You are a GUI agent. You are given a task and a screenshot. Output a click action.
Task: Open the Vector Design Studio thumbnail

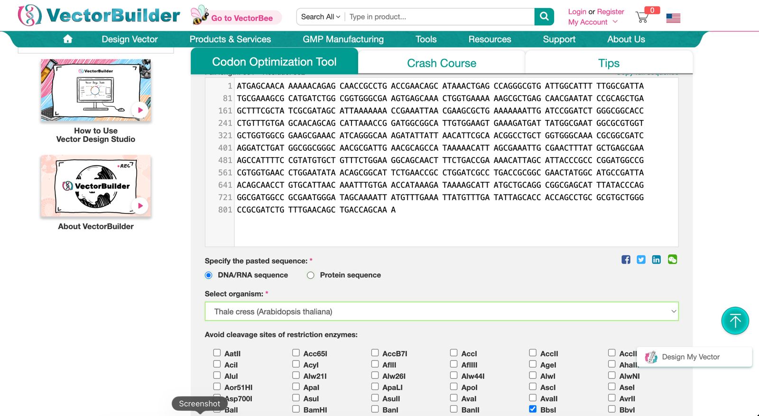96,90
